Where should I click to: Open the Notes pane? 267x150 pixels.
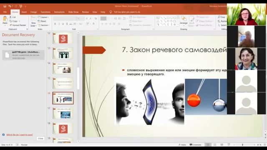click(182, 145)
